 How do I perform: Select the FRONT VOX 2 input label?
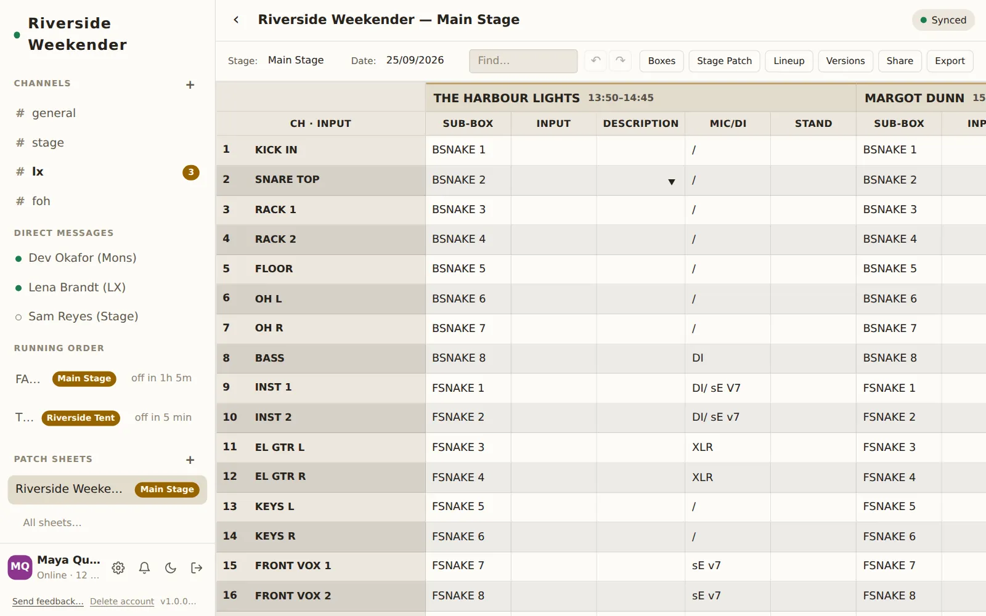click(x=293, y=596)
